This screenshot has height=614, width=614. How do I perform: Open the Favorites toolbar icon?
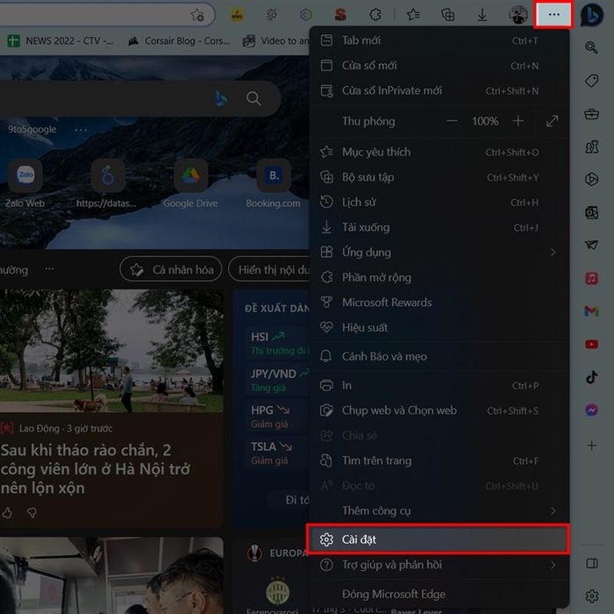coord(413,15)
